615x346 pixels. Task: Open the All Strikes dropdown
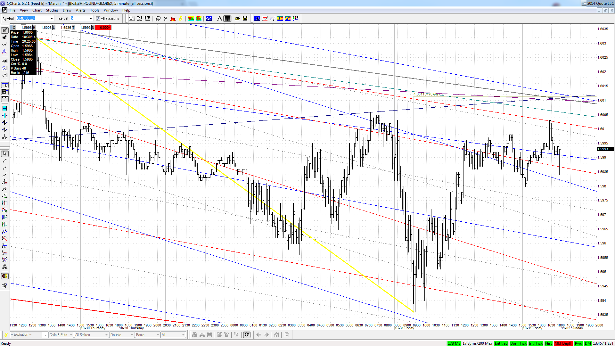tap(91, 335)
